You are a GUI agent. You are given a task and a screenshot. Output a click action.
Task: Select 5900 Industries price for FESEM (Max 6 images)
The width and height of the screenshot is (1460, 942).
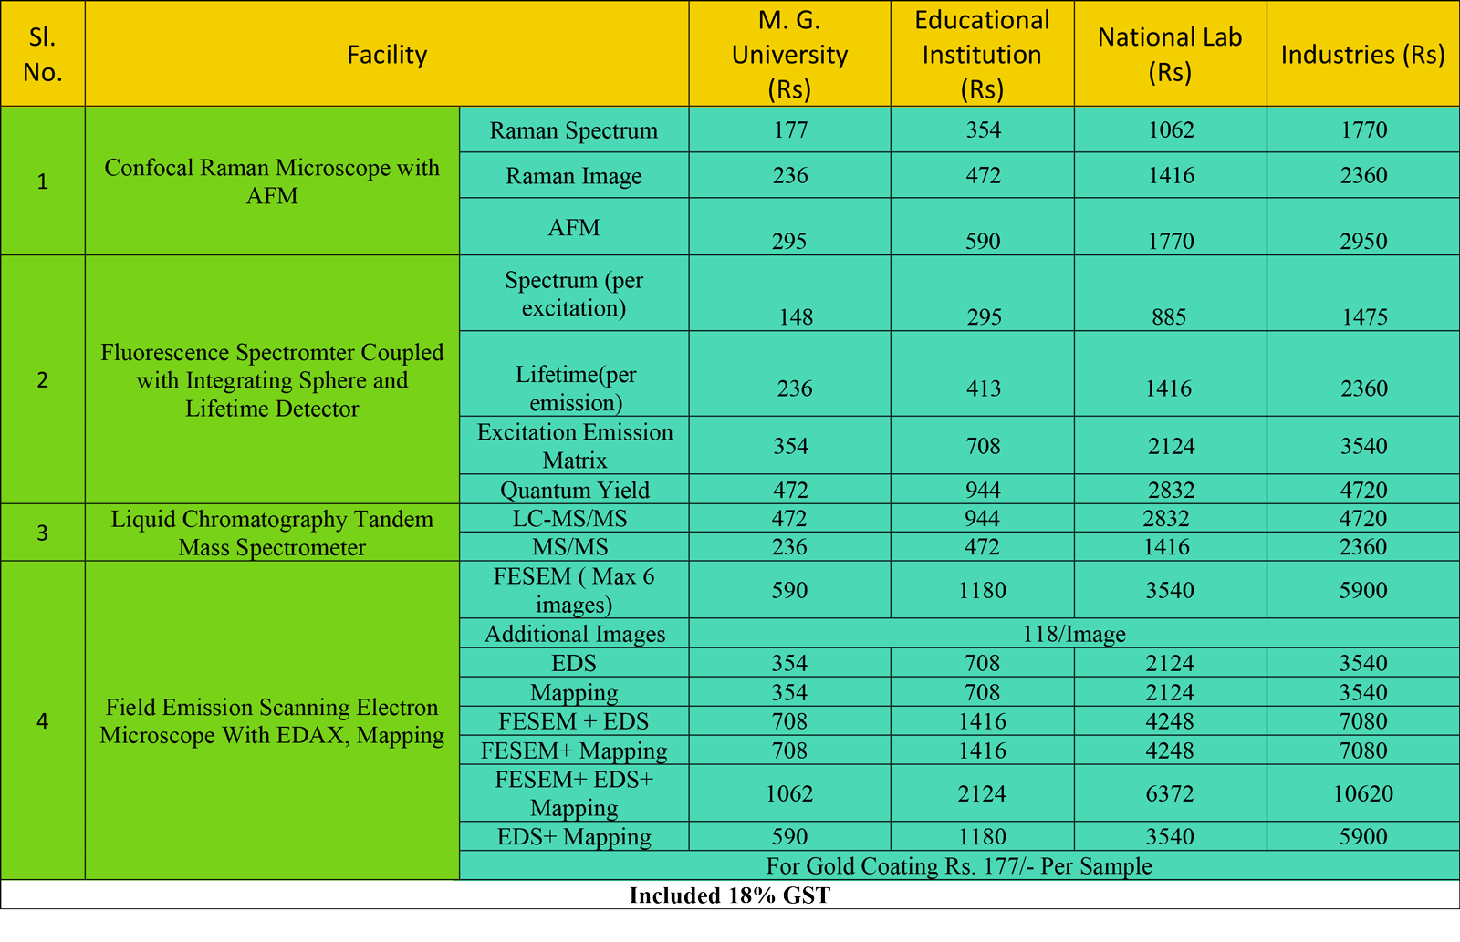click(x=1363, y=590)
